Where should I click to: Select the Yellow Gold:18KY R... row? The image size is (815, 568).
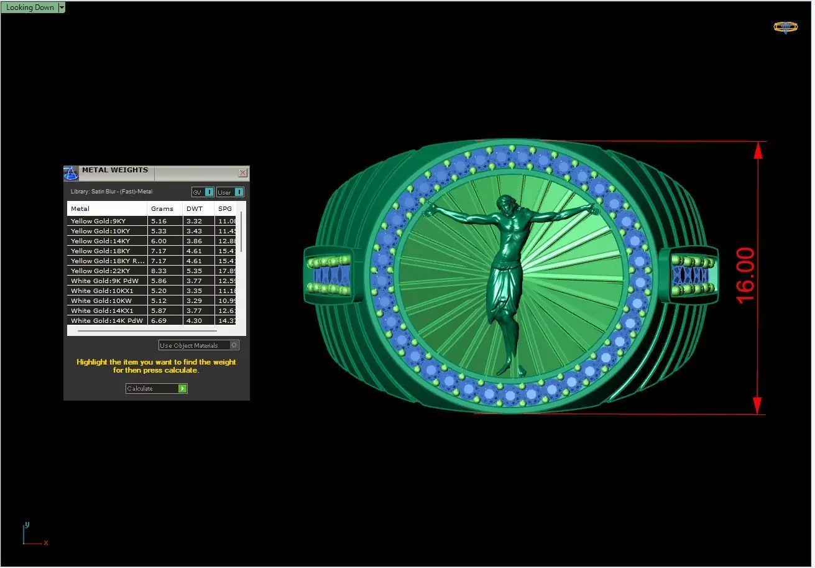coord(152,261)
